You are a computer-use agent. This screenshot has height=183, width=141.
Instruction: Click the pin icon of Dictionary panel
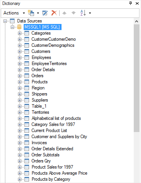tap(130, 3)
